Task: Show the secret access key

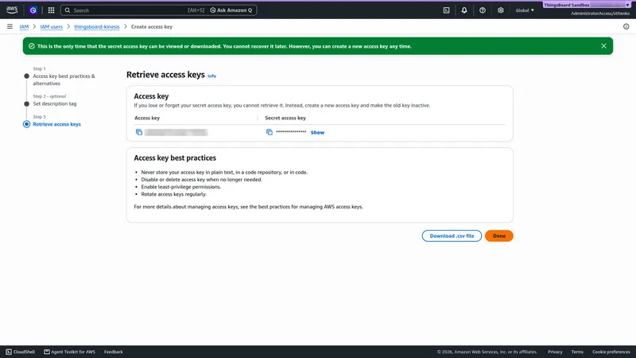Action: (317, 132)
